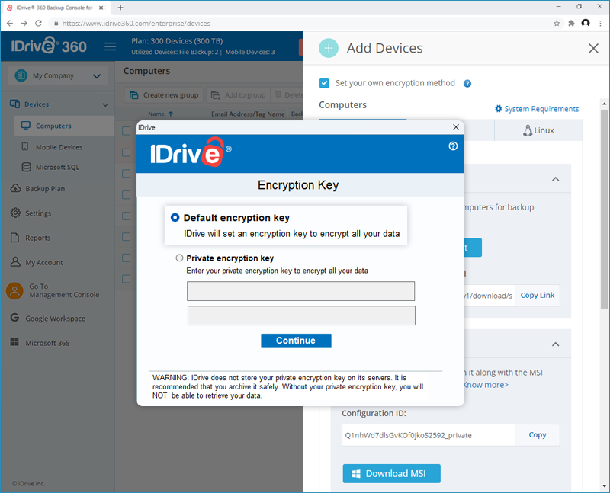Open Settings from sidebar
The width and height of the screenshot is (610, 493).
click(38, 213)
